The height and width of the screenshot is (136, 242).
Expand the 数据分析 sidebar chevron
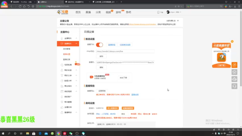click(x=77, y=81)
